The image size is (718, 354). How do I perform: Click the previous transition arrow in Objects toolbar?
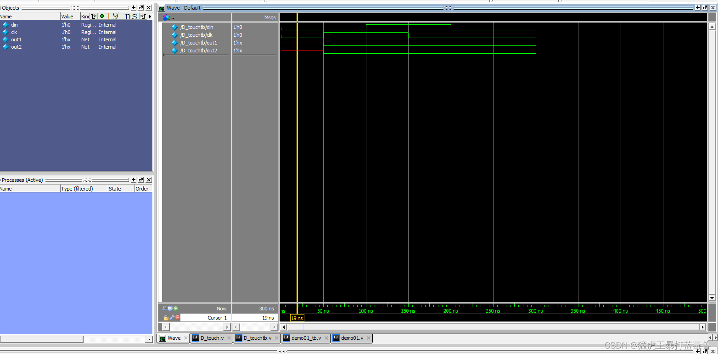click(x=94, y=17)
